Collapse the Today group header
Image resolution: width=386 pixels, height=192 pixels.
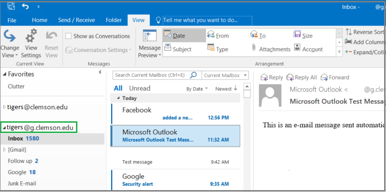118,98
